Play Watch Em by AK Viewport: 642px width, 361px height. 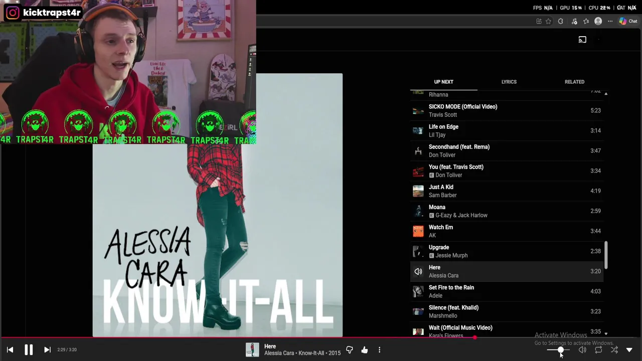[x=507, y=231]
